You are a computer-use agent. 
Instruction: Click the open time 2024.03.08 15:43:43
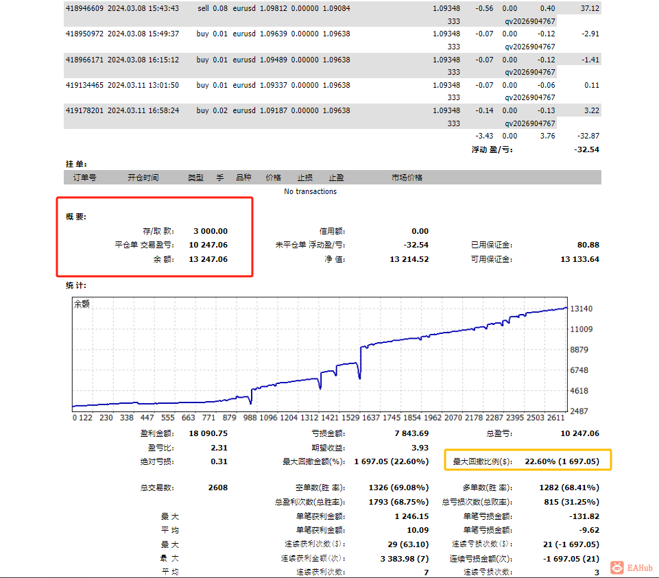pyautogui.click(x=143, y=8)
